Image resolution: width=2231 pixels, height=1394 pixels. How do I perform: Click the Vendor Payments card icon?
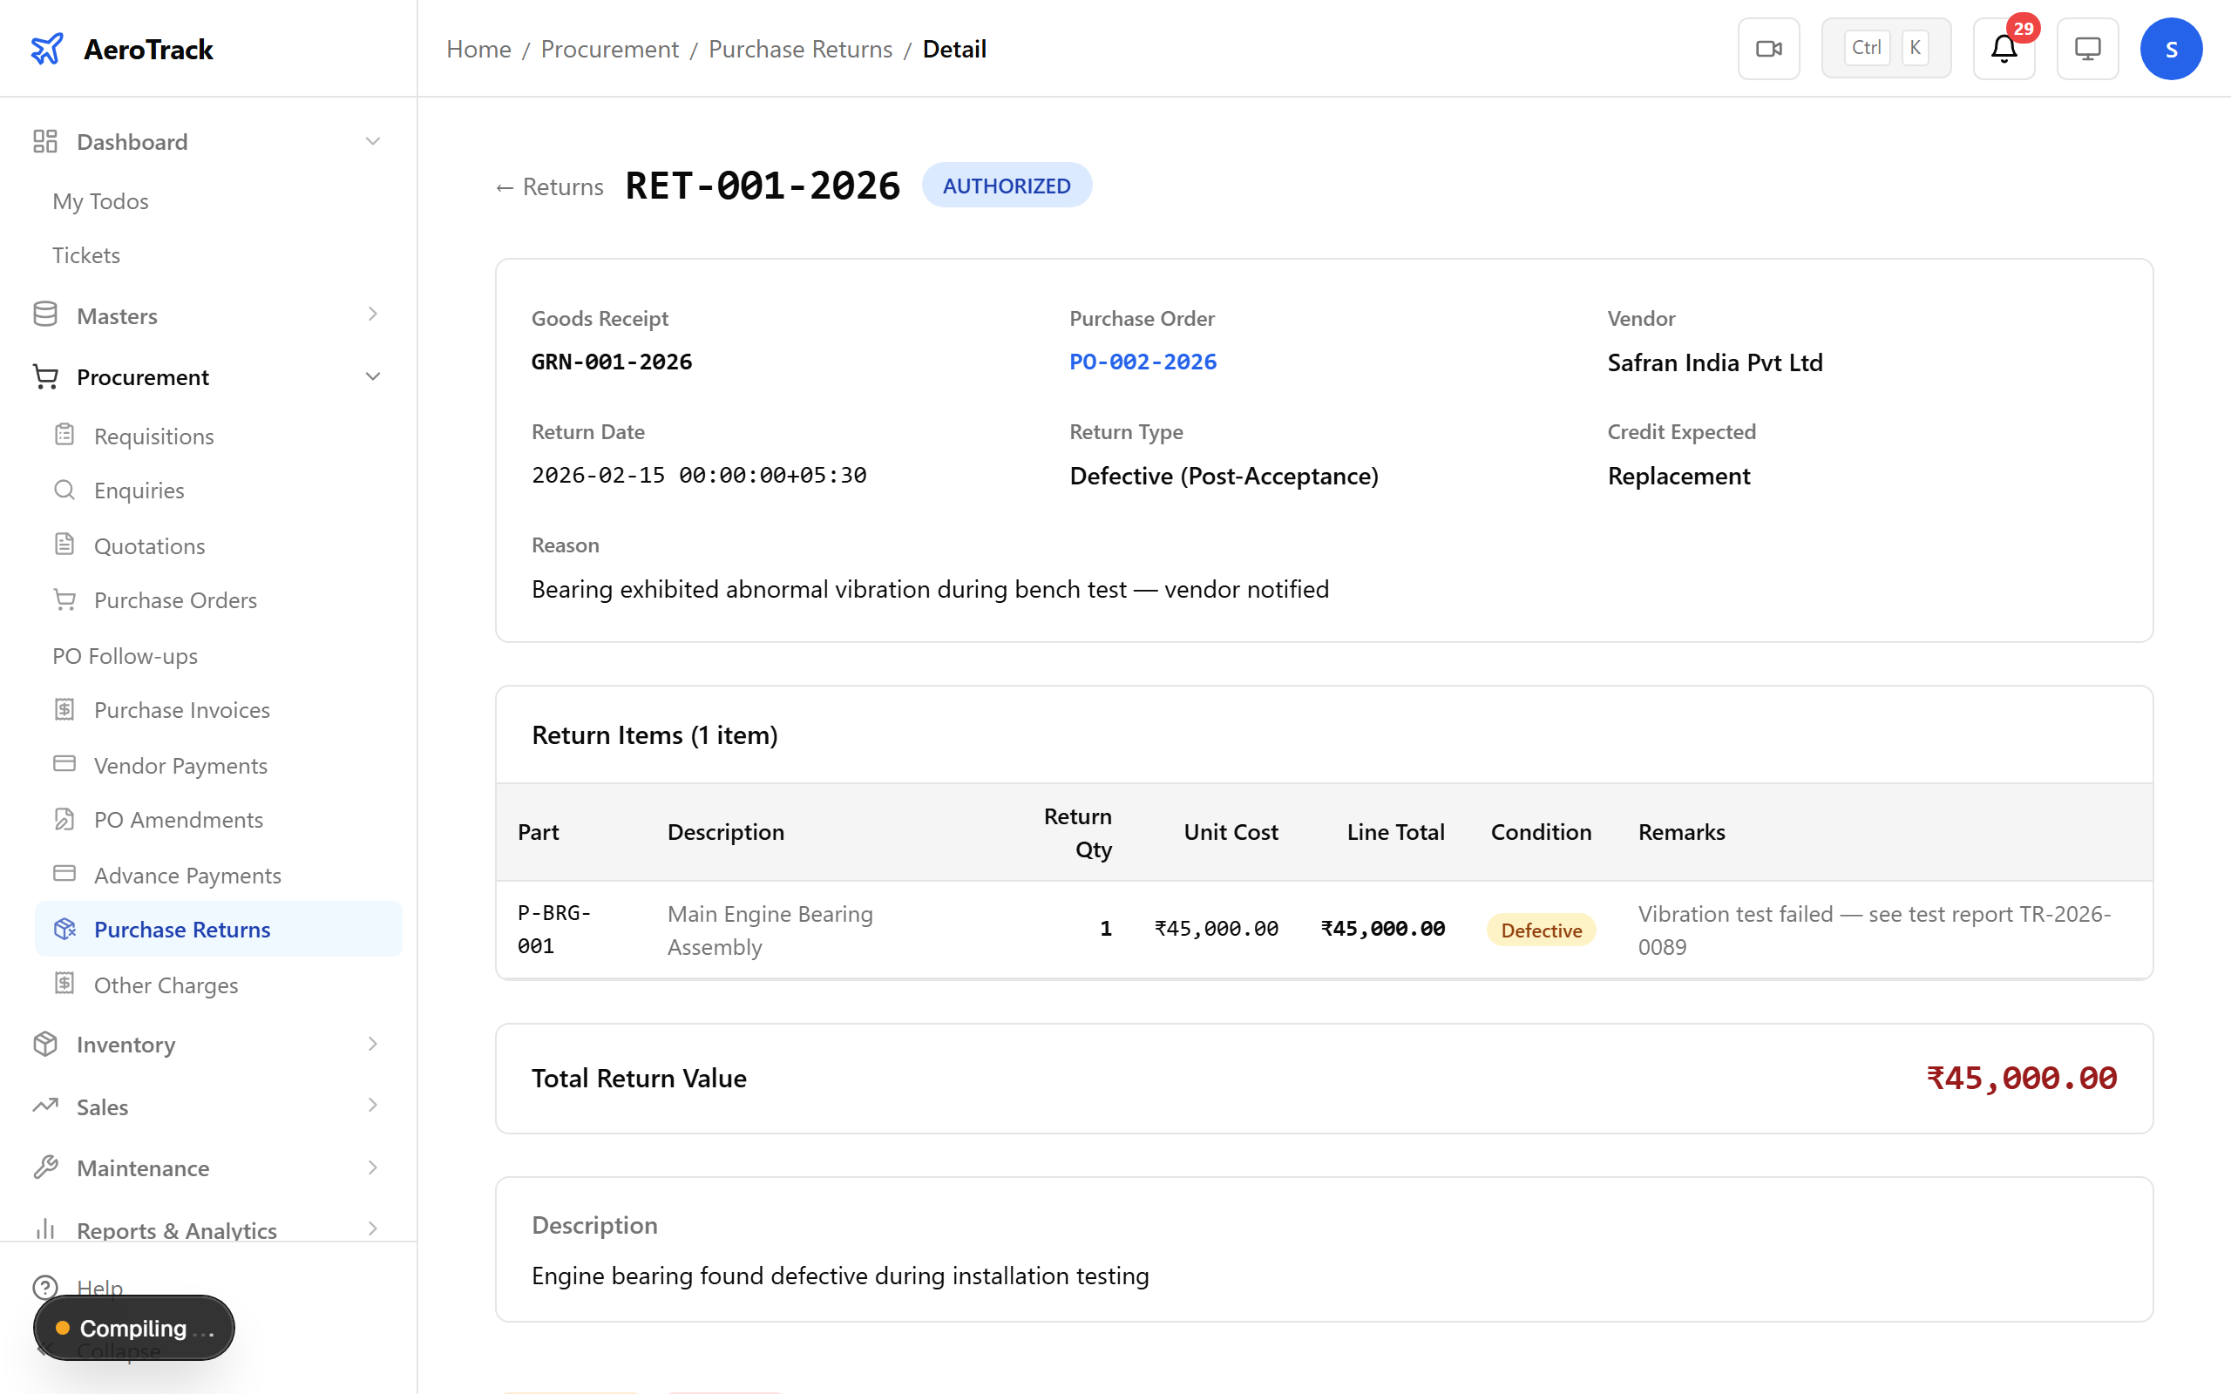coord(64,764)
